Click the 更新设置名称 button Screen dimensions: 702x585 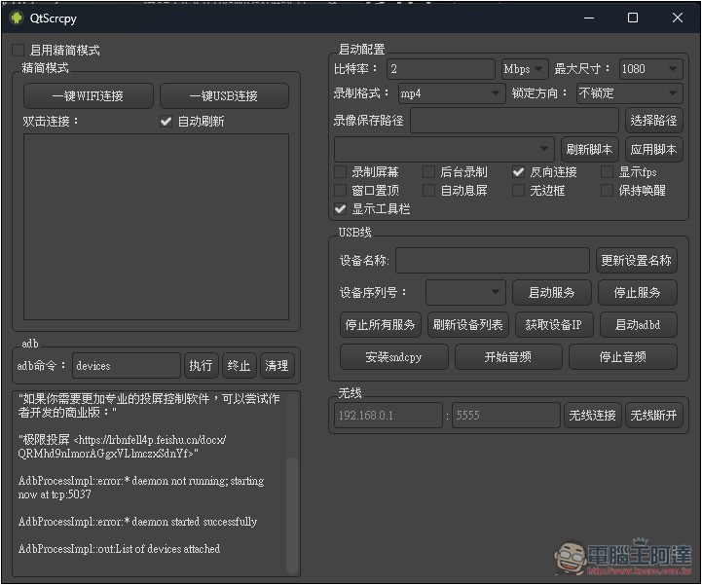click(x=636, y=261)
